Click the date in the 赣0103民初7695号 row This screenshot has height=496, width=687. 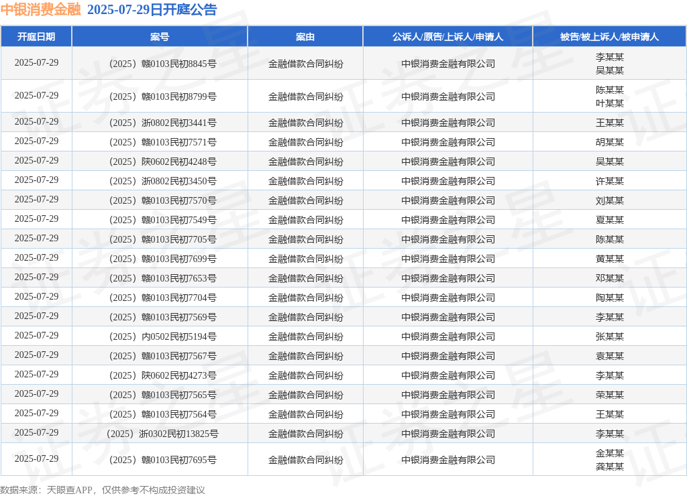[36, 458]
